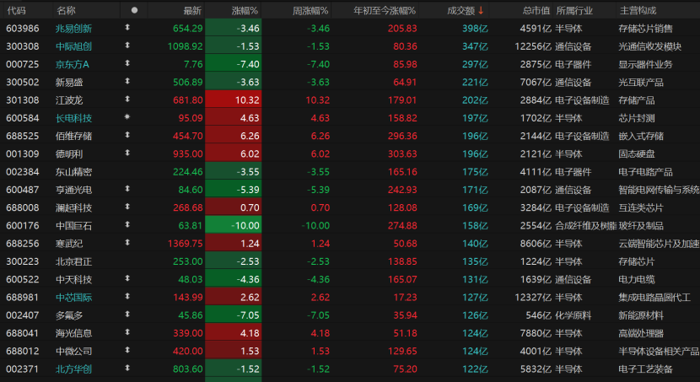The width and height of the screenshot is (700, 382).
Task: Click the marker icon beside 江波龙
Action: [x=127, y=99]
